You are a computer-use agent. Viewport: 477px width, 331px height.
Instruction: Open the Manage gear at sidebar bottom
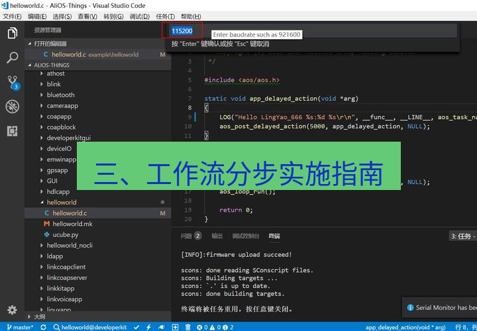(12, 310)
